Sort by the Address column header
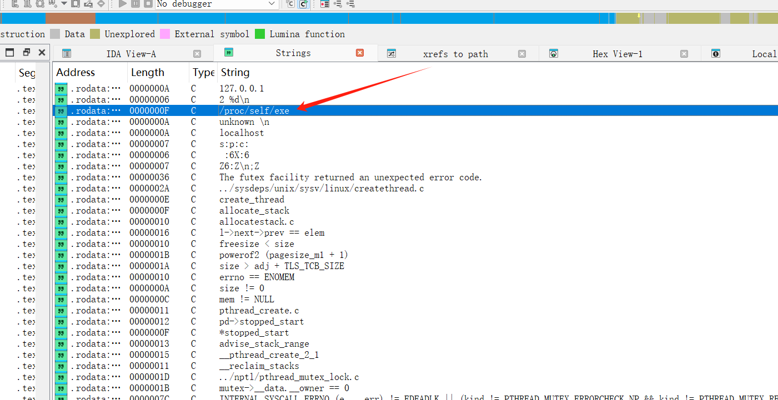778x400 pixels. (x=90, y=73)
